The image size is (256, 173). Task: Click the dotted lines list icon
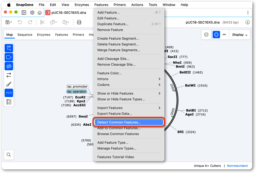click(9, 102)
